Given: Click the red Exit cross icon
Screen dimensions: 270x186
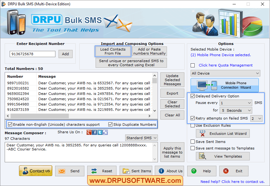Looking at the screenshot, I should 226,171.
